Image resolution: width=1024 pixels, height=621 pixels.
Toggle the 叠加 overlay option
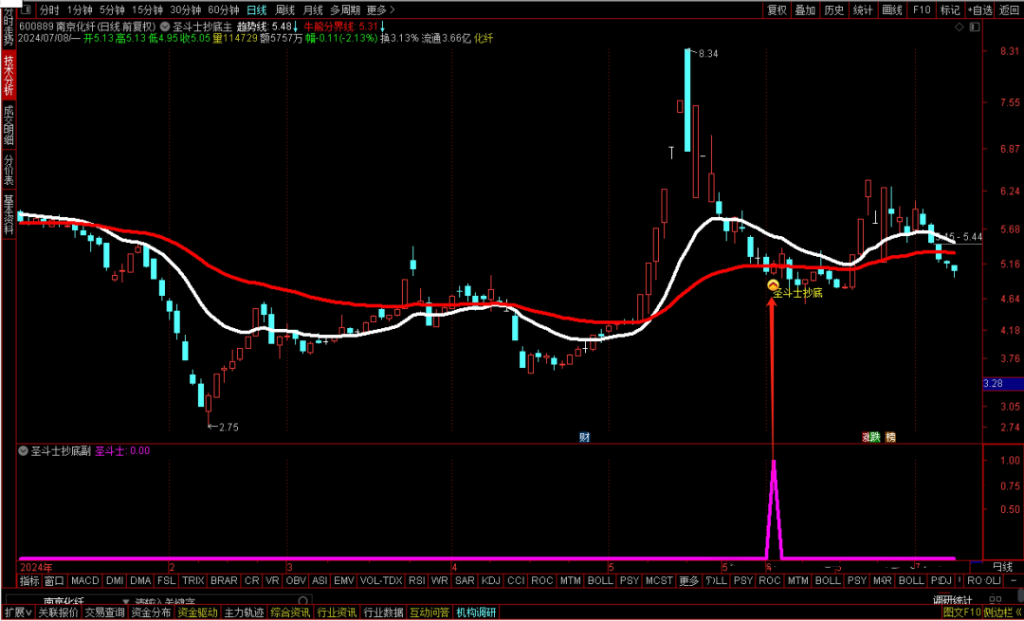[805, 9]
